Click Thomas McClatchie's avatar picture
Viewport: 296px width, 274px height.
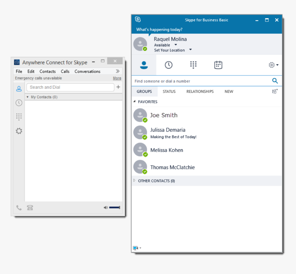point(140,167)
